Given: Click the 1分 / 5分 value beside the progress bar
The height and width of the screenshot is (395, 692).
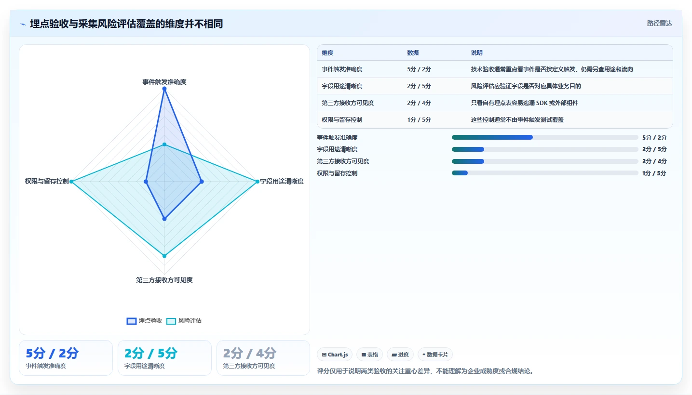Looking at the screenshot, I should pos(654,173).
